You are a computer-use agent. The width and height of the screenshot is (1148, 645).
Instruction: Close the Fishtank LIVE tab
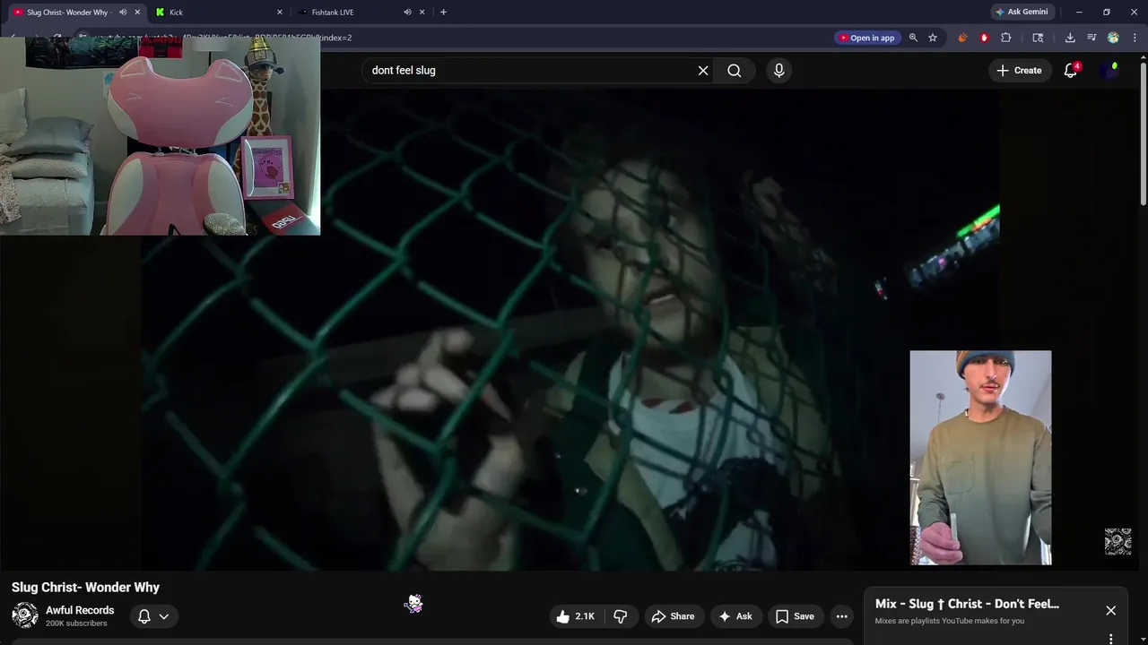(x=422, y=13)
